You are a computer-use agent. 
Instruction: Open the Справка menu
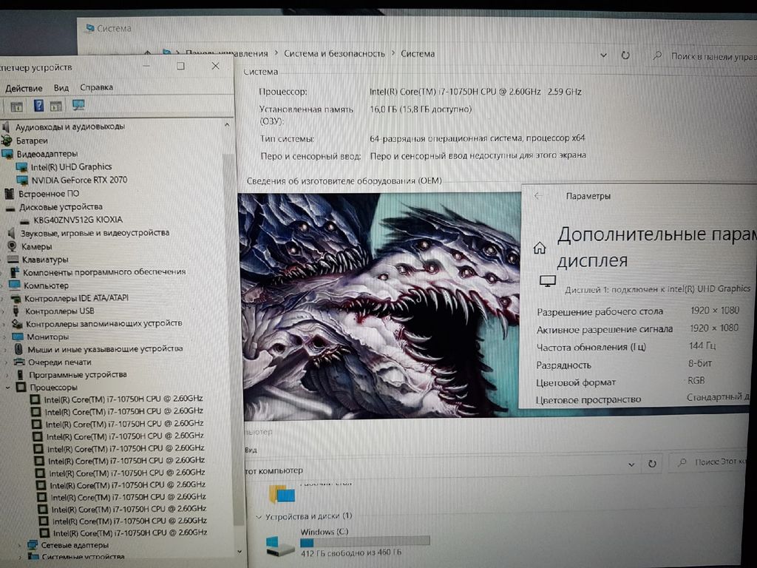click(x=96, y=87)
